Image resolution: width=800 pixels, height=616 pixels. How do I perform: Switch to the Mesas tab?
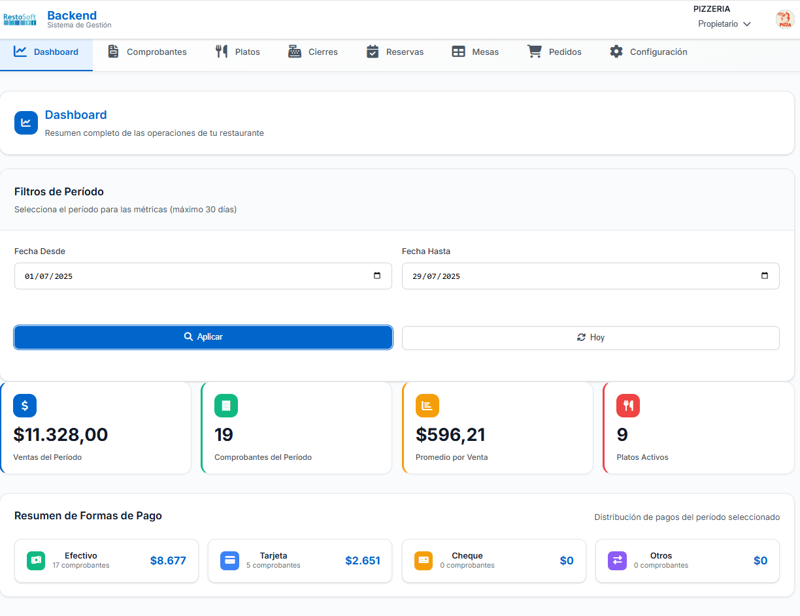[475, 52]
